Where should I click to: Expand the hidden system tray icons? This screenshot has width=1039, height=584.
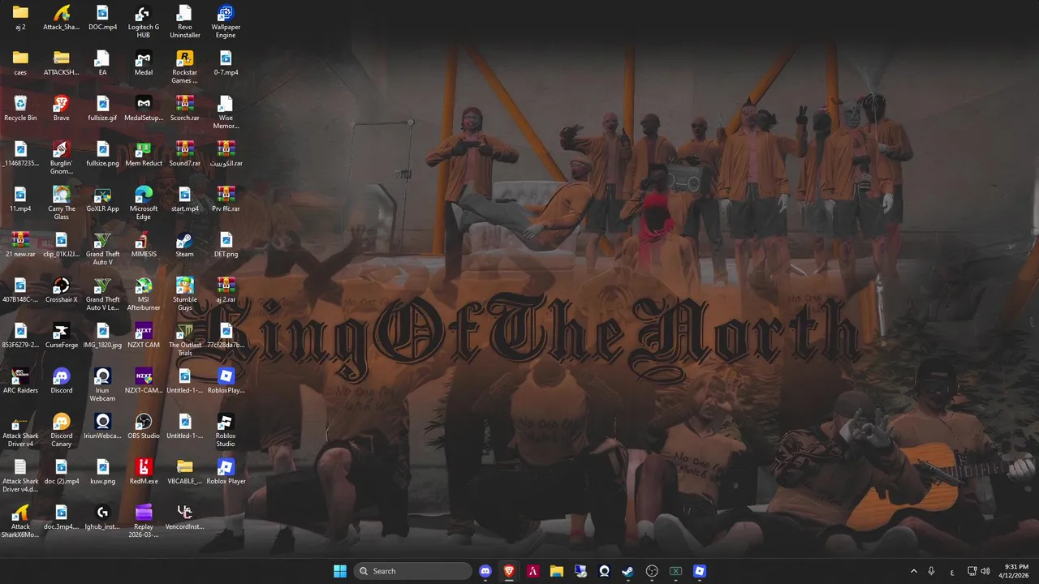(913, 571)
